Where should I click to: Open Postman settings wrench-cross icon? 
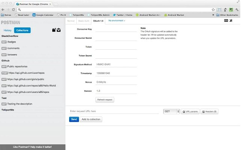pos(231,20)
